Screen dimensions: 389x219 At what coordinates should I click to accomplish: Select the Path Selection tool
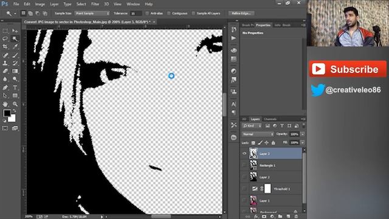5,96
